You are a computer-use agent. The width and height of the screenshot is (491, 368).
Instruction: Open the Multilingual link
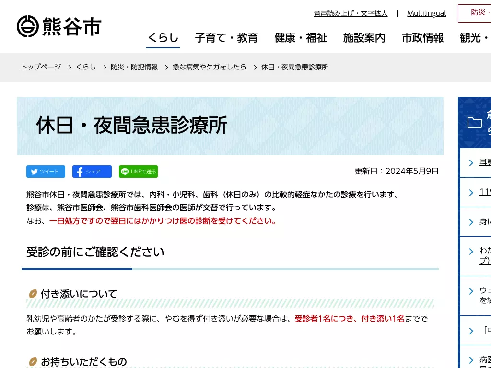[x=426, y=13]
